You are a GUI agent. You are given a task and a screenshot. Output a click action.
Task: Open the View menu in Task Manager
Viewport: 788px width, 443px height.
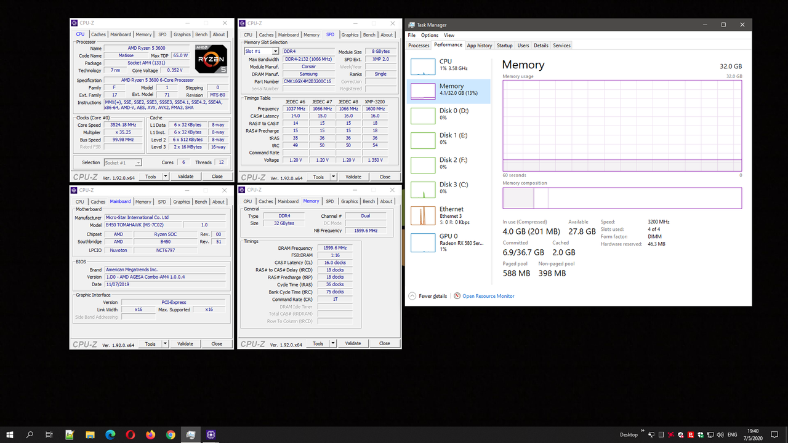click(x=449, y=35)
